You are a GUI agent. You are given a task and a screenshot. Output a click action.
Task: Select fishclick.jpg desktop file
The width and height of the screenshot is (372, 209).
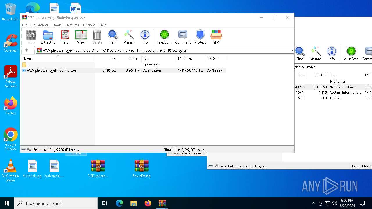[32, 169]
